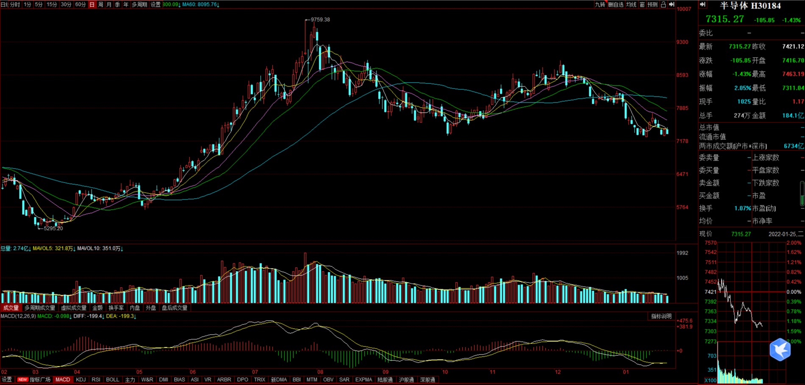The image size is (805, 385).
Task: Click the 窗 window button
Action: point(642,4)
